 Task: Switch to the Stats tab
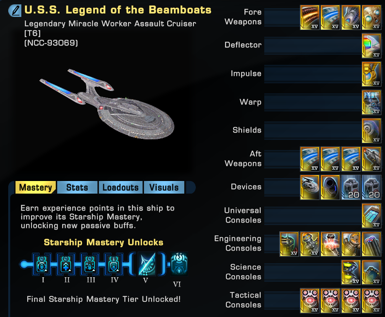coord(77,187)
